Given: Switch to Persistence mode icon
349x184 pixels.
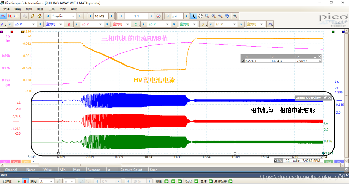Looking at the screenshot, I should click(x=10, y=16).
